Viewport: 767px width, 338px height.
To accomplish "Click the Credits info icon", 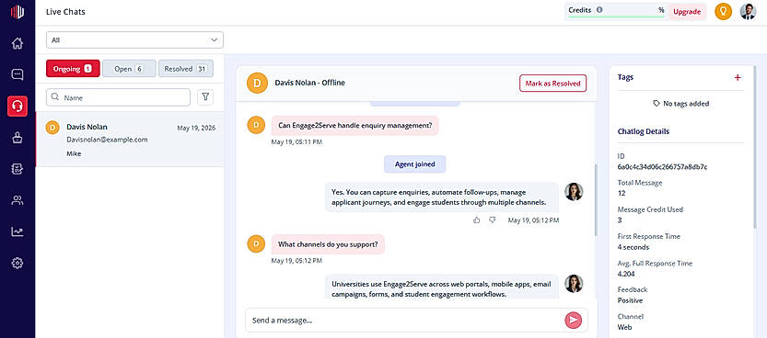I will (599, 9).
